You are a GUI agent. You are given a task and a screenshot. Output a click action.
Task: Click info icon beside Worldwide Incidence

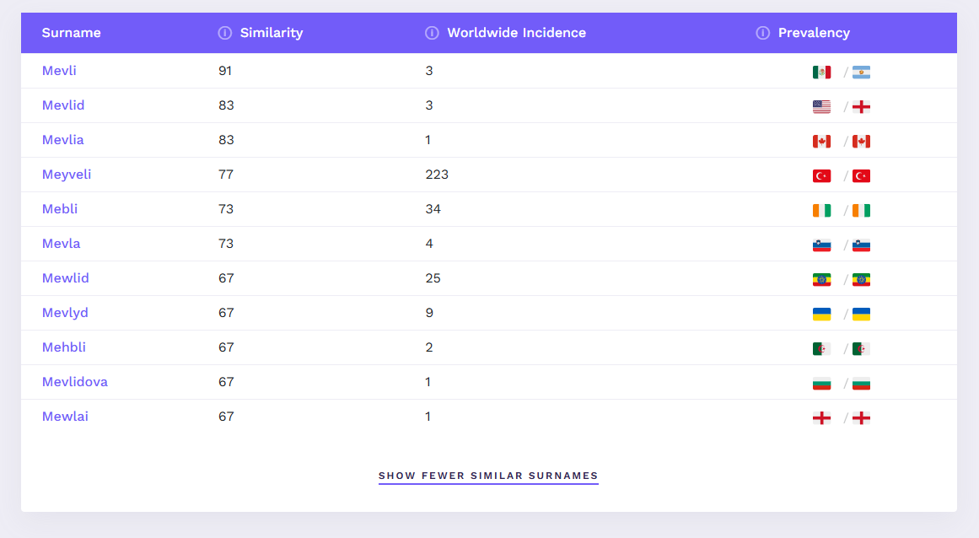point(432,33)
